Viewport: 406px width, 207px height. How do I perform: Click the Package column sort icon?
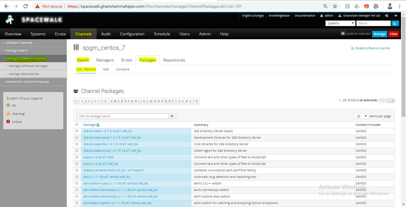click(98, 125)
